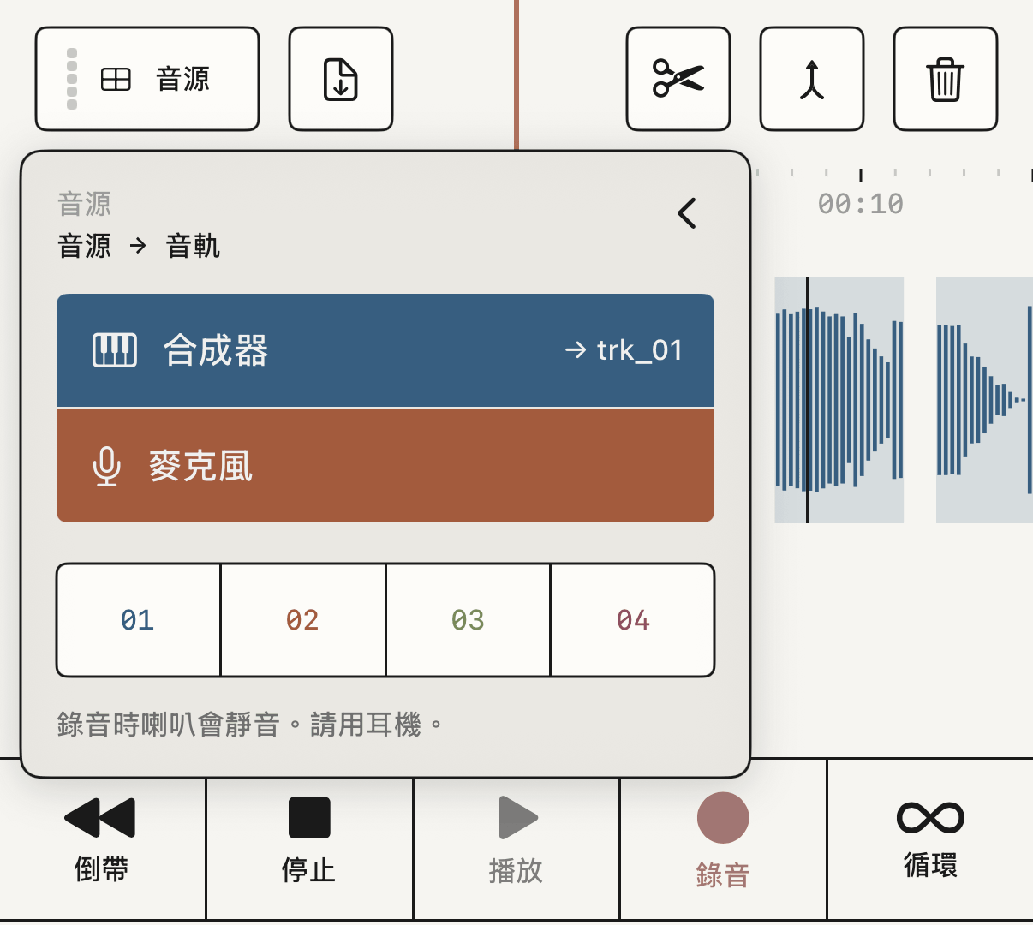1033x925 pixels.
Task: Choose track 04
Action: pos(633,620)
